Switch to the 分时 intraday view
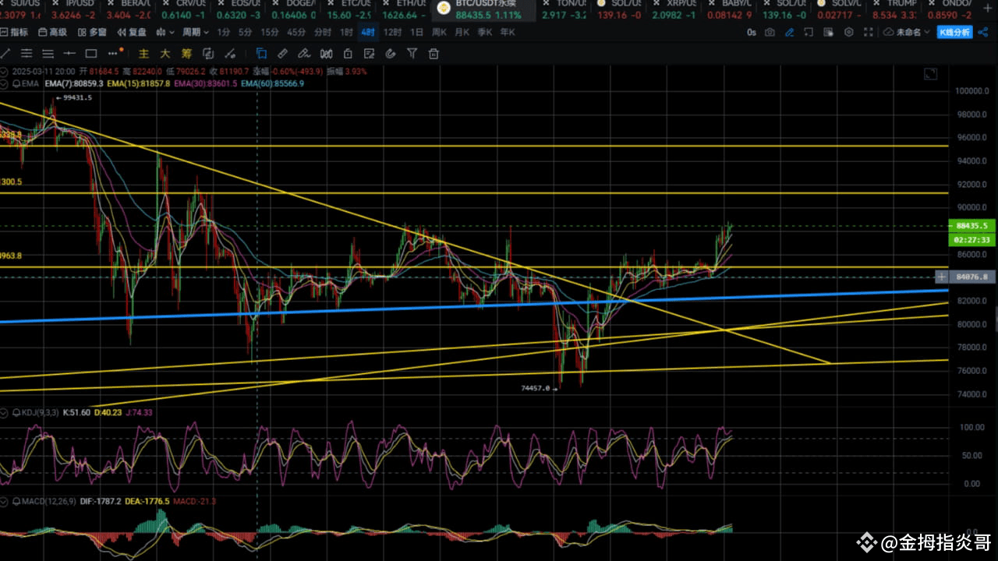 click(323, 32)
